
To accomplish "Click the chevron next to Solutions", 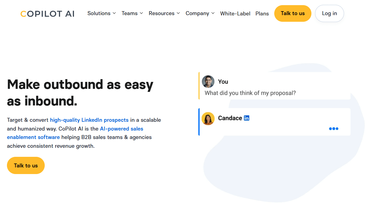I will (x=115, y=13).
